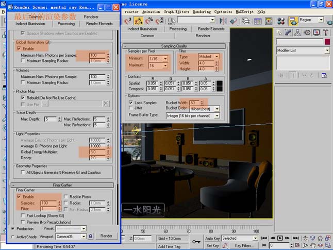Screen dimensions: 333x250
Task: Open Samples per Pixel Minimum dropdown
Action: (x=165, y=59)
